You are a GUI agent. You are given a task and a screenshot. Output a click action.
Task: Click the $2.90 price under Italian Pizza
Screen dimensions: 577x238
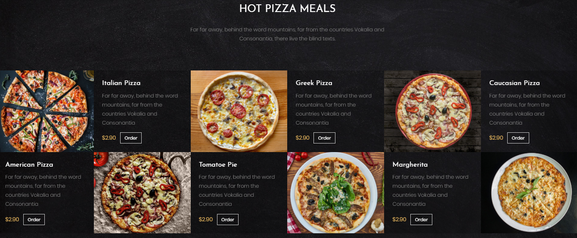pyautogui.click(x=109, y=138)
